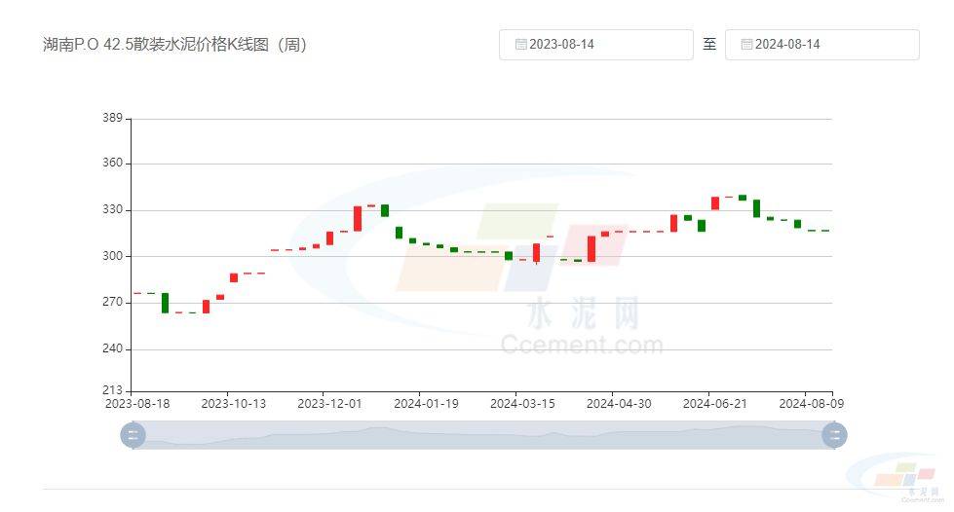Screen dimensions: 954x512
Task: Click the x-axis label 2024-04-30
Action: [619, 404]
